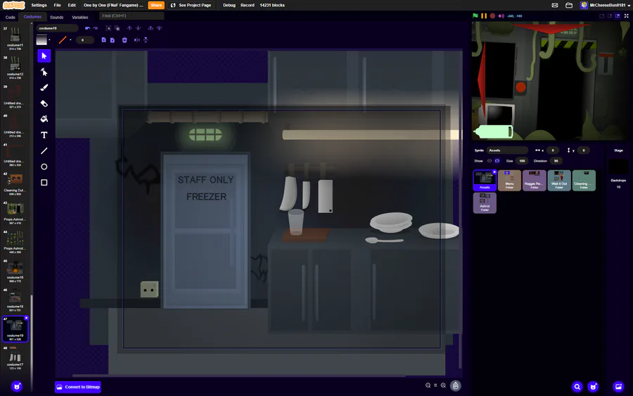Delete costume19 with its X button
633x396 pixels.
[x=26, y=318]
